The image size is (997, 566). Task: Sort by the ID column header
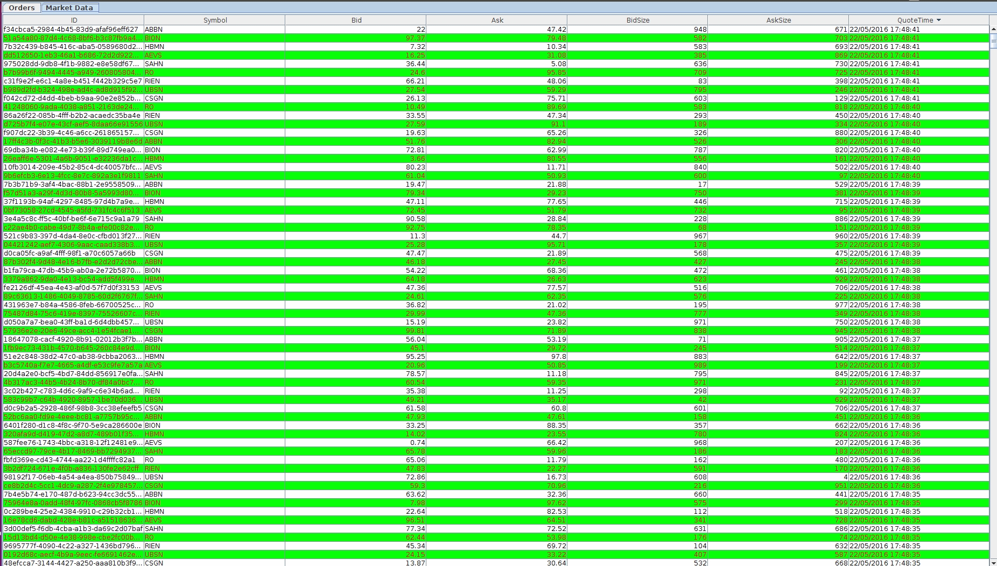[x=74, y=20]
